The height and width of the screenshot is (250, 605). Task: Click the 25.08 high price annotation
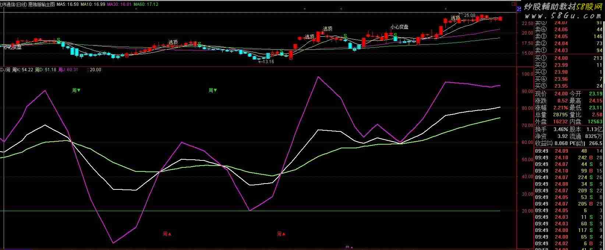470,15
